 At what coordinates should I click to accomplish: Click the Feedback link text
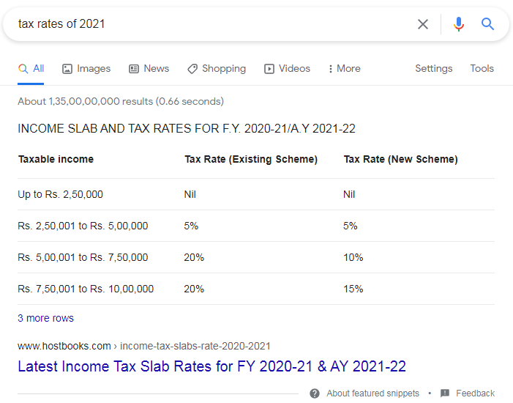click(475, 393)
